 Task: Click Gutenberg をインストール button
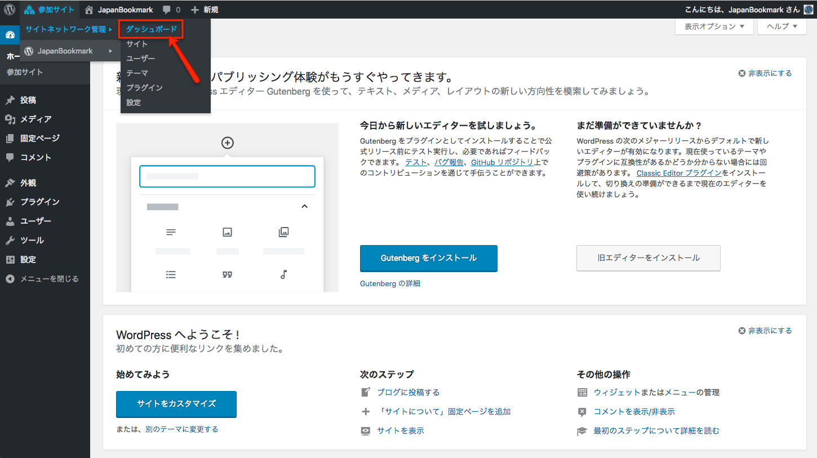tap(429, 258)
